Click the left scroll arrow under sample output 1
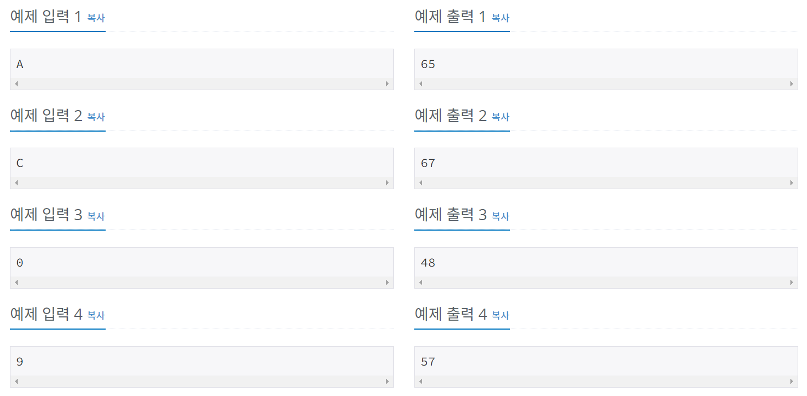 pos(420,83)
